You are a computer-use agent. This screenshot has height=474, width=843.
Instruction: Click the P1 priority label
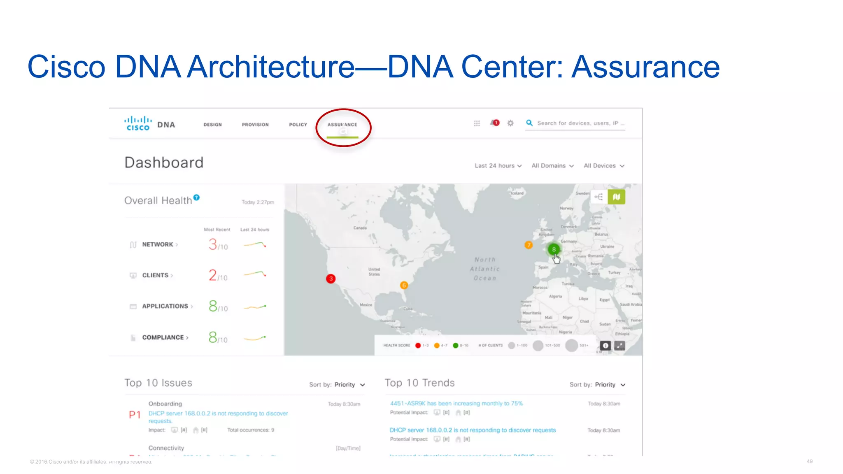point(135,415)
